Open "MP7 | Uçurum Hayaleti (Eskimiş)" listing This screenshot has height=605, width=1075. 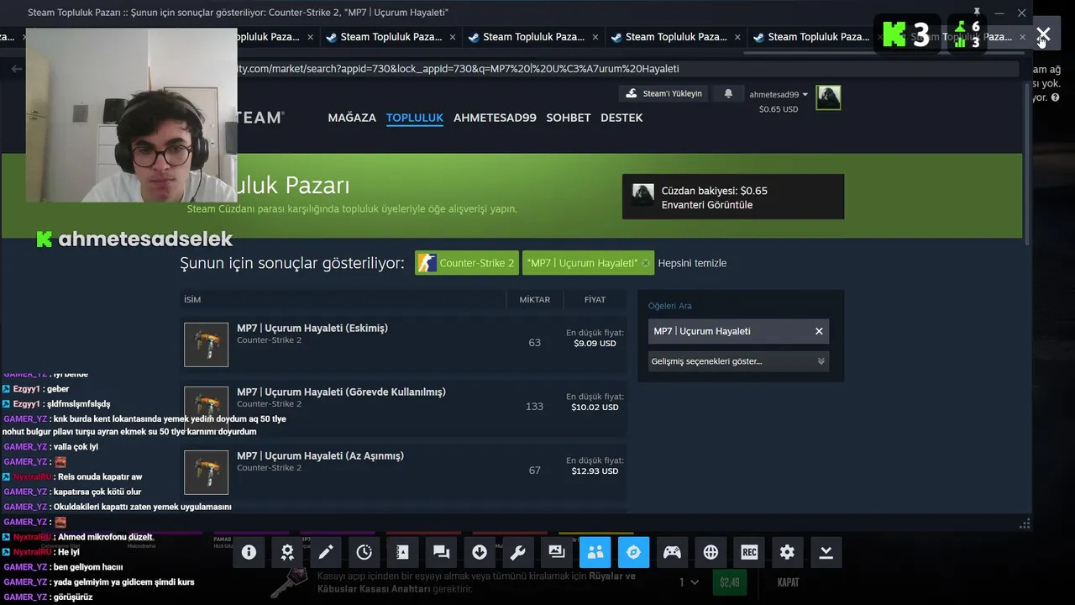tap(403, 343)
